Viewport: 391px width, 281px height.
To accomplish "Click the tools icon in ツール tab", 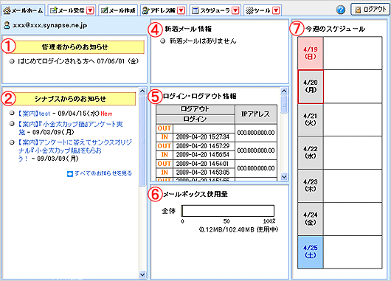I will coord(249,10).
